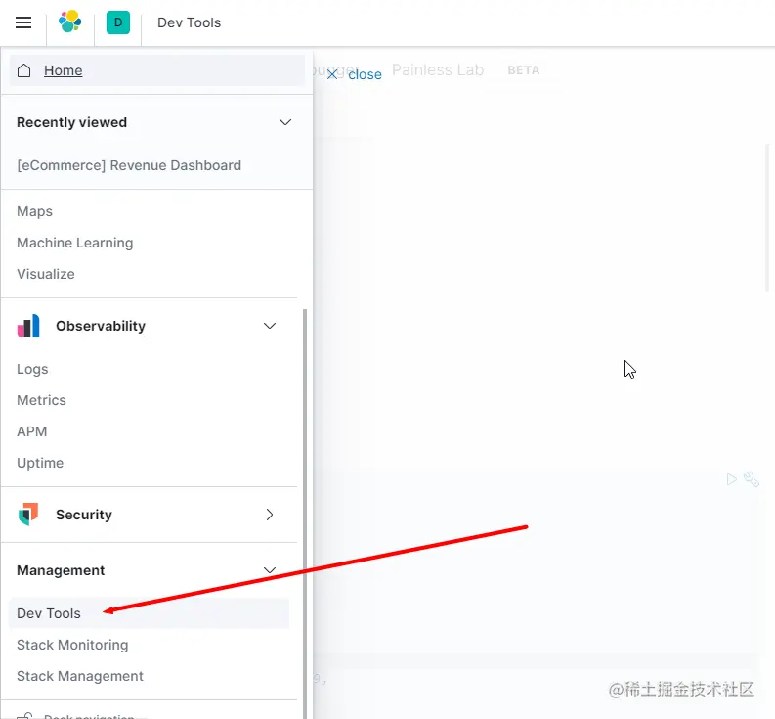Click the close X icon on flyout

(332, 74)
